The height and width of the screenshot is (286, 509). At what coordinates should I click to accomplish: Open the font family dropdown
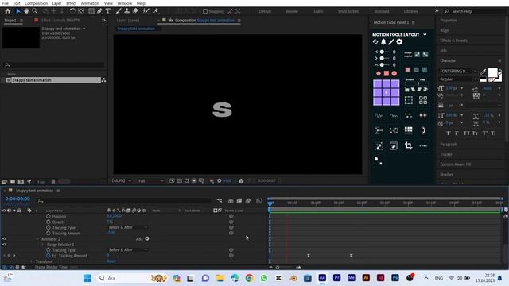point(458,71)
